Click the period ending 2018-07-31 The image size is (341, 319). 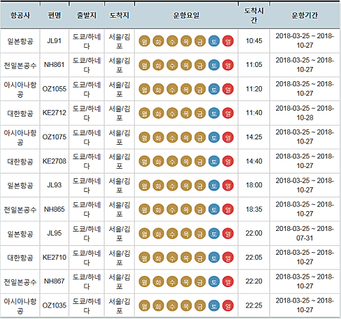click(305, 234)
